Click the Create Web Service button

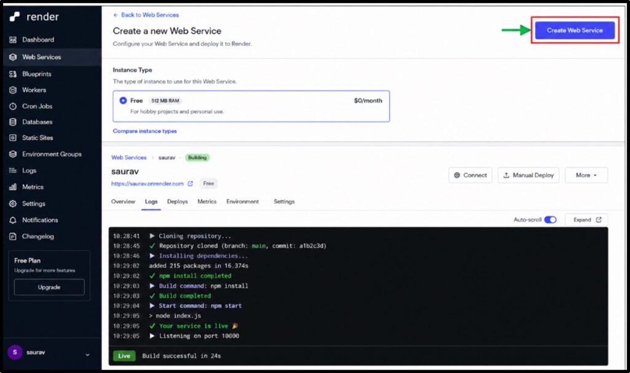pos(575,30)
